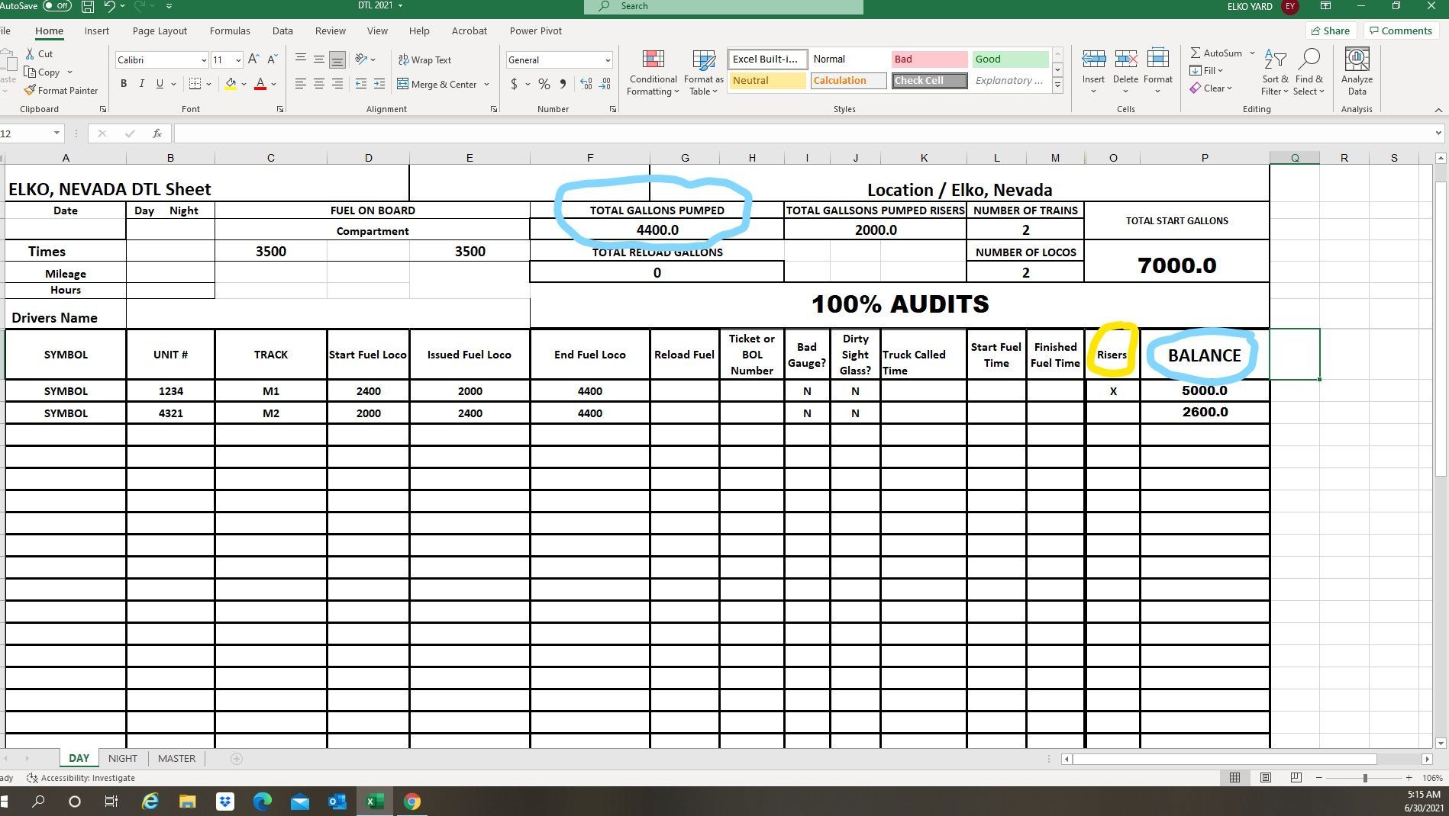This screenshot has width=1449, height=816.
Task: Switch to the Formulas ribbon tab
Action: [x=230, y=31]
